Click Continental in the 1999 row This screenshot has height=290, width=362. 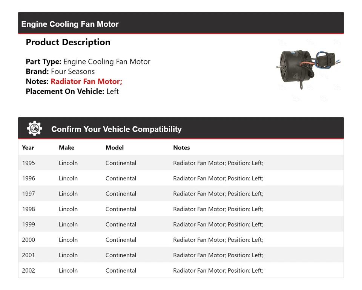click(x=121, y=224)
